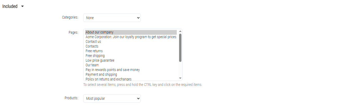The width and height of the screenshot is (342, 106).
Task: Open the Products dropdown set to Most popular
Action: [112, 98]
